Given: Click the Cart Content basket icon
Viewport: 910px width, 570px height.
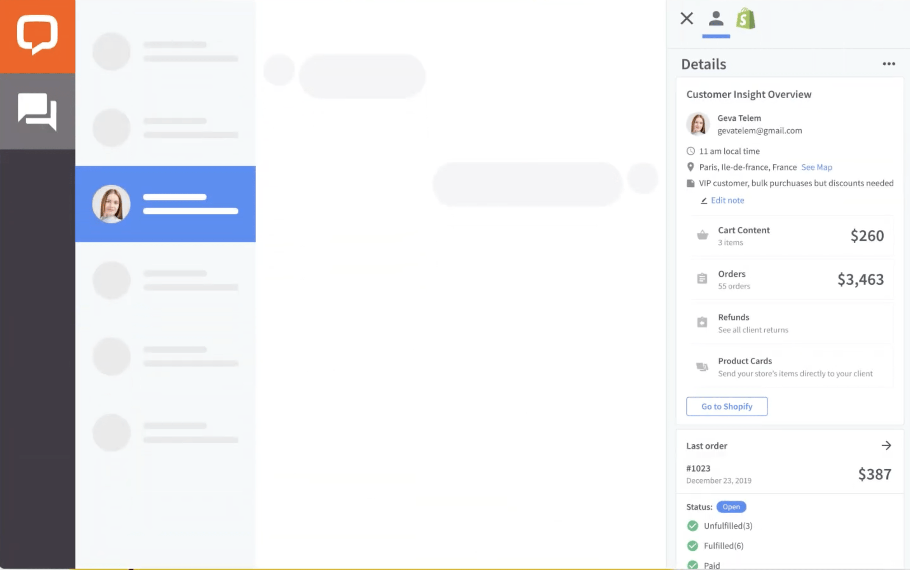Looking at the screenshot, I should pos(702,235).
